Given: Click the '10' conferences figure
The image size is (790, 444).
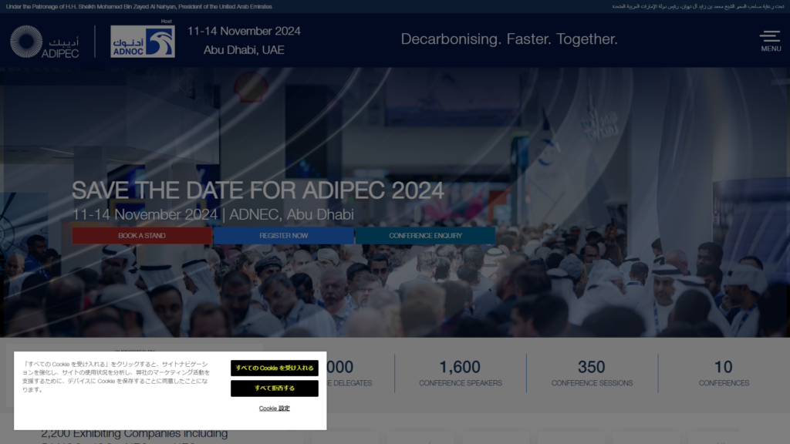Looking at the screenshot, I should click(x=724, y=367).
